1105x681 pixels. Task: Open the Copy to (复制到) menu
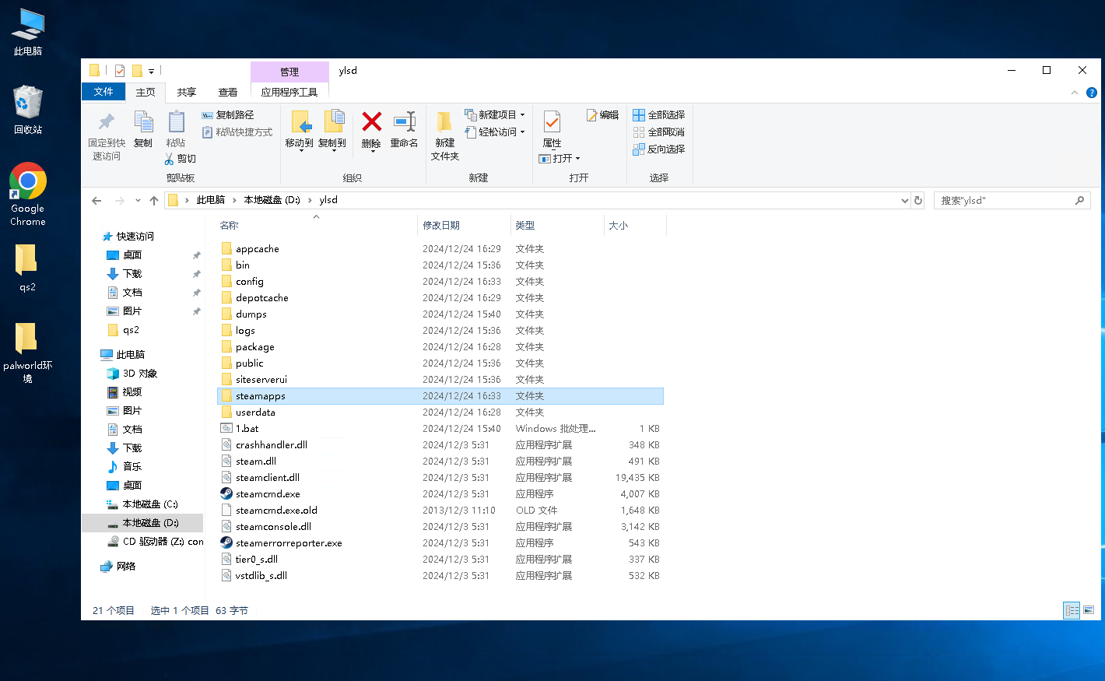coord(332,130)
